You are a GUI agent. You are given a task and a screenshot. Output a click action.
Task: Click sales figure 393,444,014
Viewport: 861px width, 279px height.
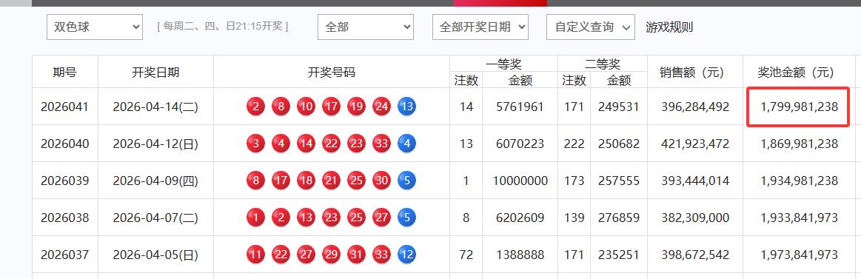695,181
